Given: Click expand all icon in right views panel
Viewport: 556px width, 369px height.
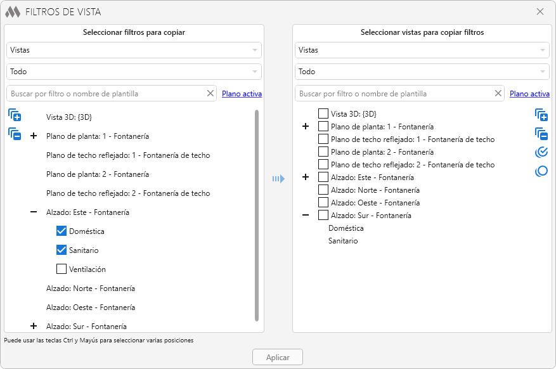Looking at the screenshot, I should (541, 115).
